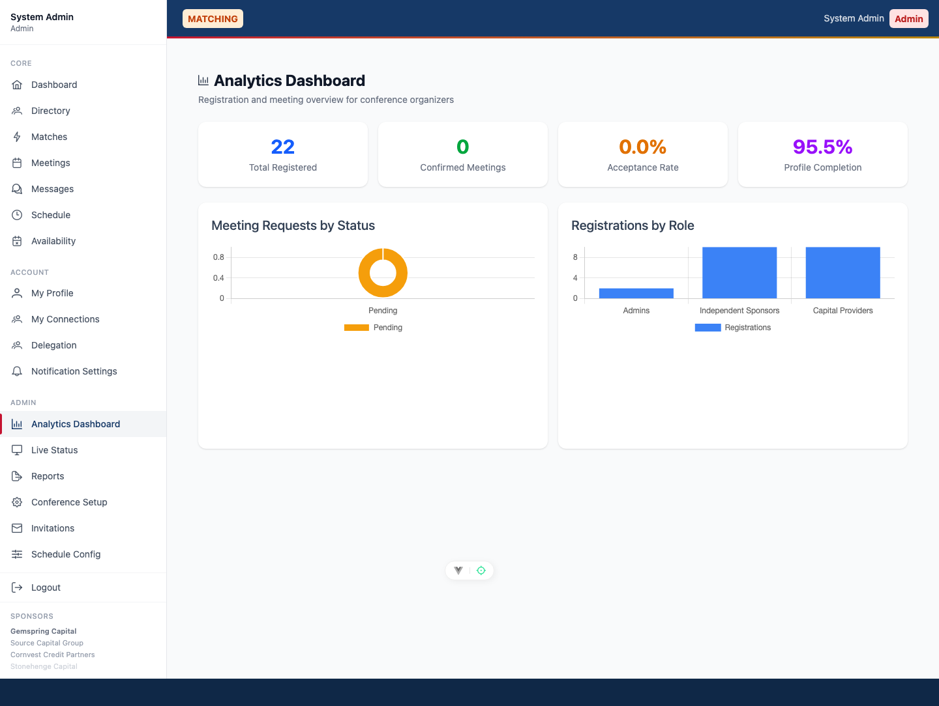Toggle the Pending legend in meeting chart
Screen dimensions: 939x706
(x=374, y=328)
